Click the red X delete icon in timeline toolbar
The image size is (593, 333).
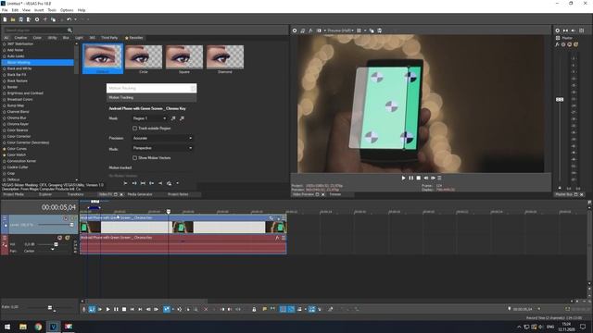click(206, 309)
